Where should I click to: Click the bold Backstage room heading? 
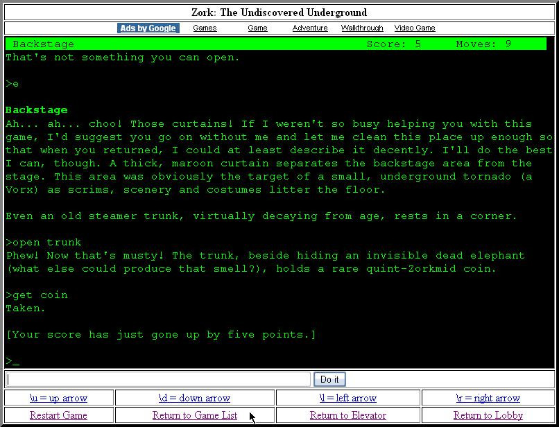pos(36,110)
